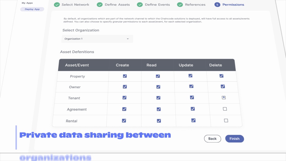
Task: Enable Delete permission for Rental
Action: [226, 120]
